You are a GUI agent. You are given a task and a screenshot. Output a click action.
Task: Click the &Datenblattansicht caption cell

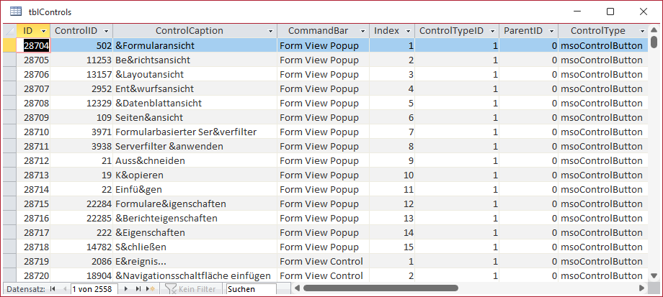195,104
